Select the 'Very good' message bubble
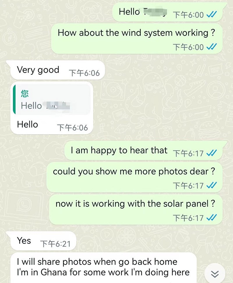 (x=58, y=70)
